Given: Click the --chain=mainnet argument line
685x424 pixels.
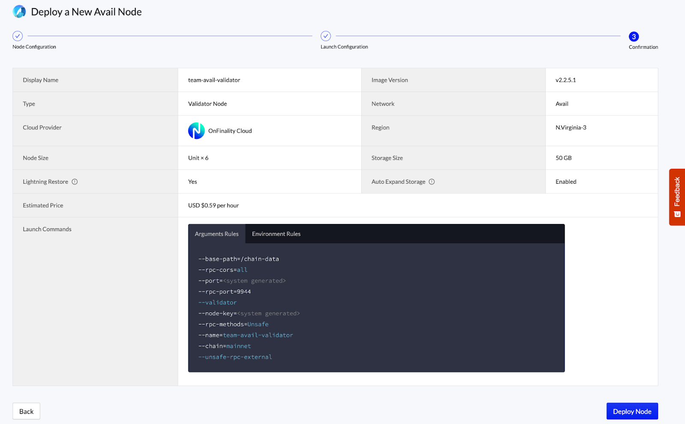Looking at the screenshot, I should (x=225, y=346).
